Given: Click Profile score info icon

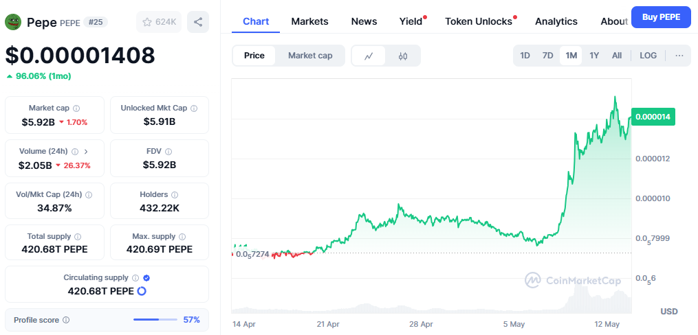Looking at the screenshot, I should coord(66,320).
